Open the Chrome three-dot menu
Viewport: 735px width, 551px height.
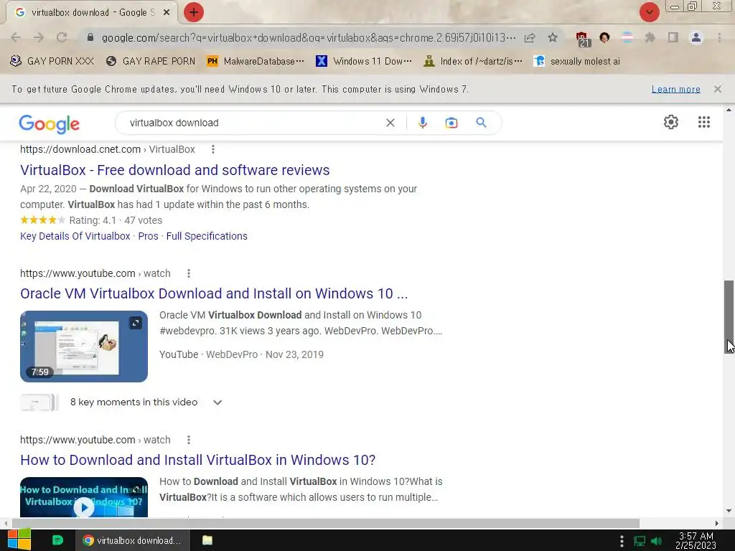coord(719,37)
